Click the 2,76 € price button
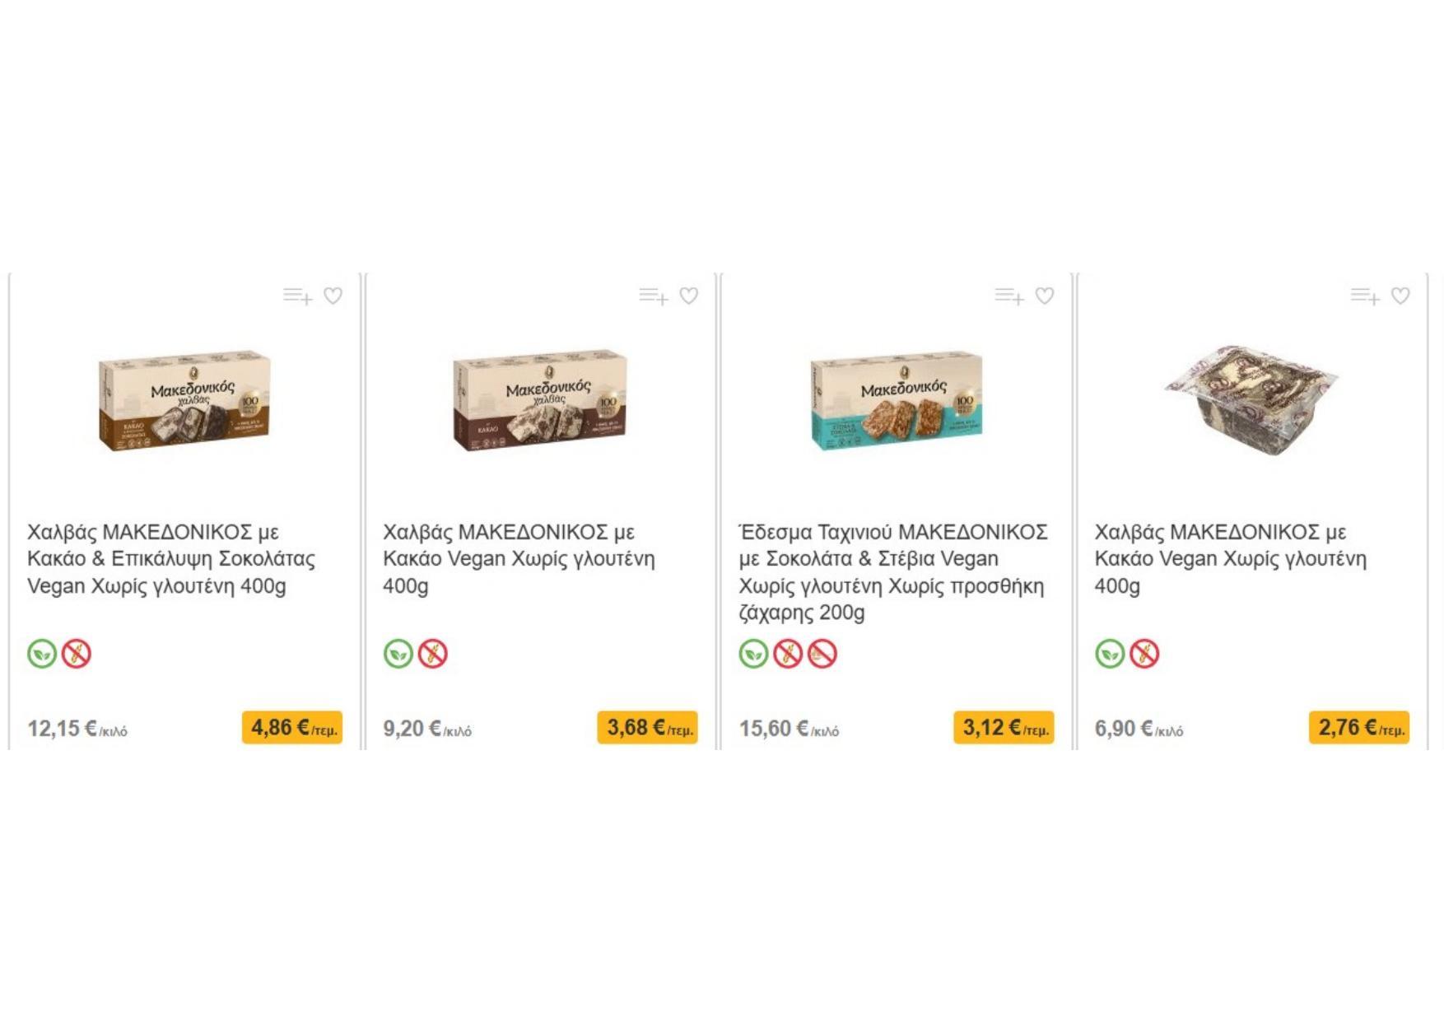 [1359, 728]
